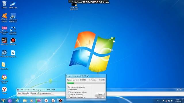Open the Yandex Disk desktop shortcut

point(13,5)
